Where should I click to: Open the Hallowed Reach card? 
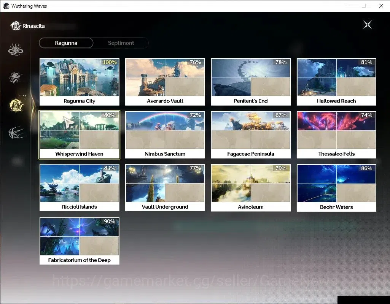pos(336,82)
